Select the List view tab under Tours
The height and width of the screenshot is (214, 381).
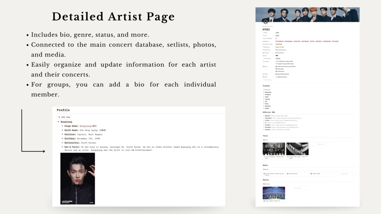(265, 140)
